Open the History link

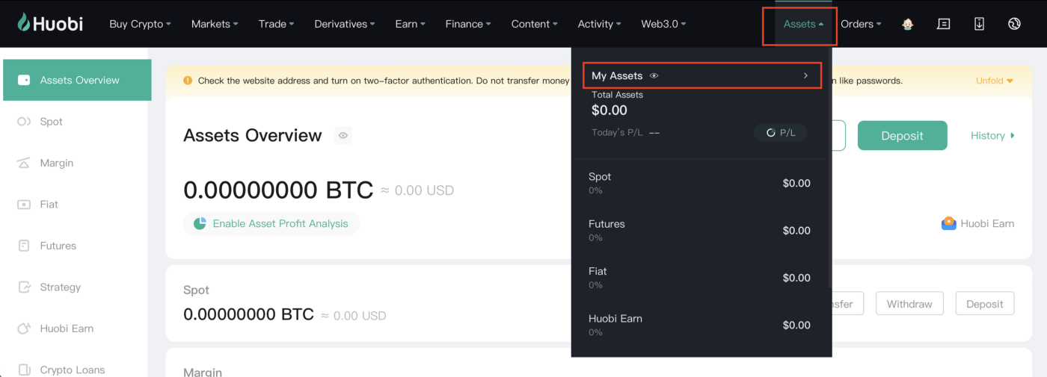(992, 136)
